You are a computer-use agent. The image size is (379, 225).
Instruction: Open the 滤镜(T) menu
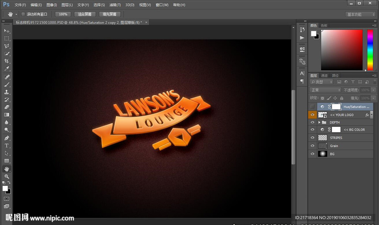tap(115, 5)
